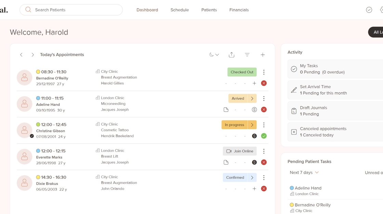The image size is (383, 214).
Task: Open the appointments filter icon
Action: tap(247, 55)
